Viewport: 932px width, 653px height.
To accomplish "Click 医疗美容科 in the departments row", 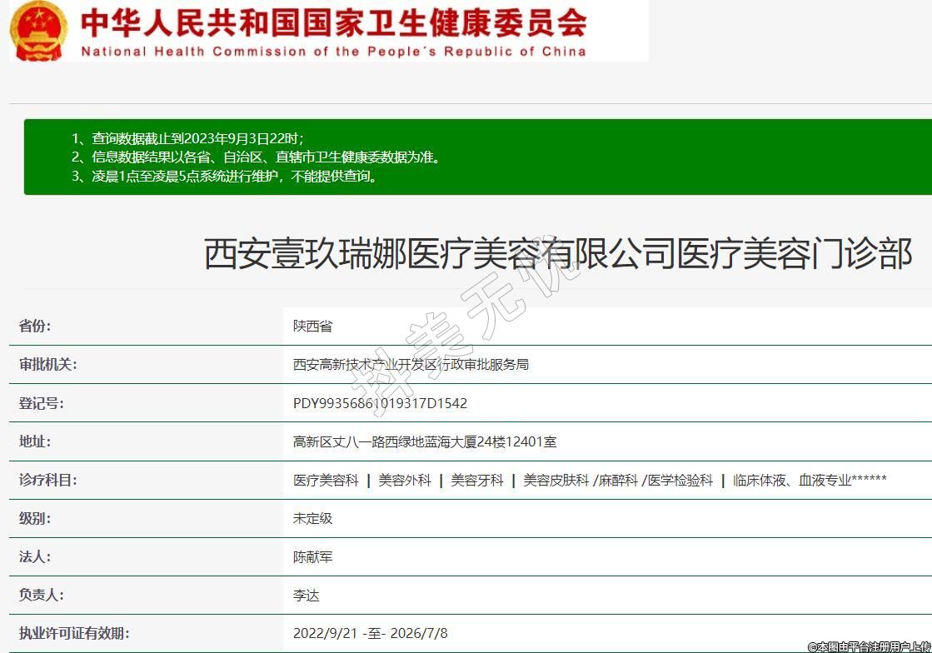I will [326, 480].
